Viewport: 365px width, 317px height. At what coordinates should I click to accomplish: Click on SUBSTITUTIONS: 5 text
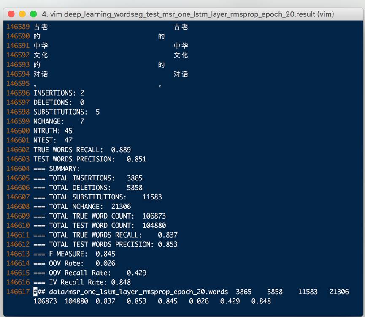(66, 112)
